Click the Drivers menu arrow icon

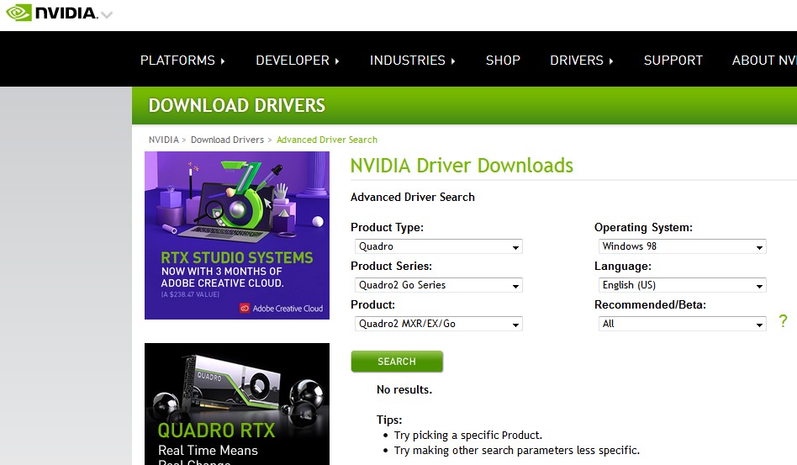pyautogui.click(x=611, y=61)
